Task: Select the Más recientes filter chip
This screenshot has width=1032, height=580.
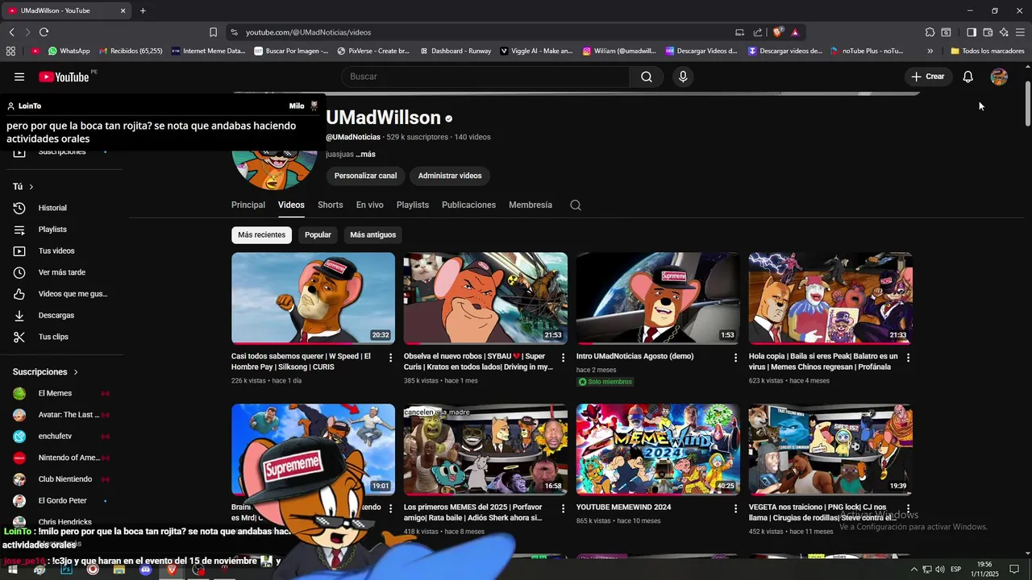Action: click(261, 234)
